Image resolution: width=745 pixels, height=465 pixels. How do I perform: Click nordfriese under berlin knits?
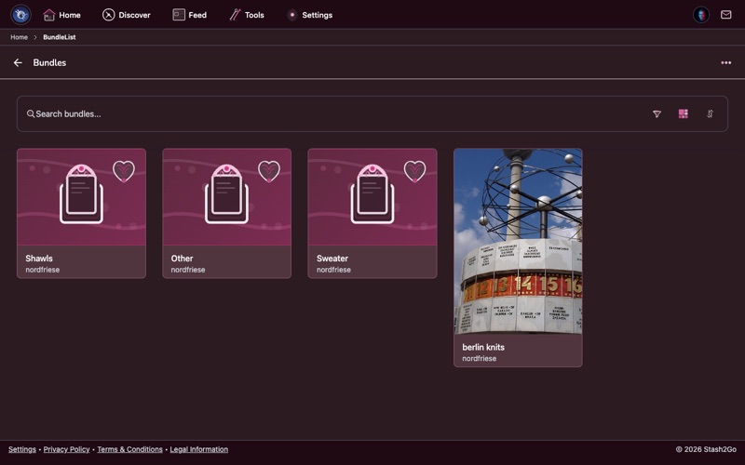479,358
